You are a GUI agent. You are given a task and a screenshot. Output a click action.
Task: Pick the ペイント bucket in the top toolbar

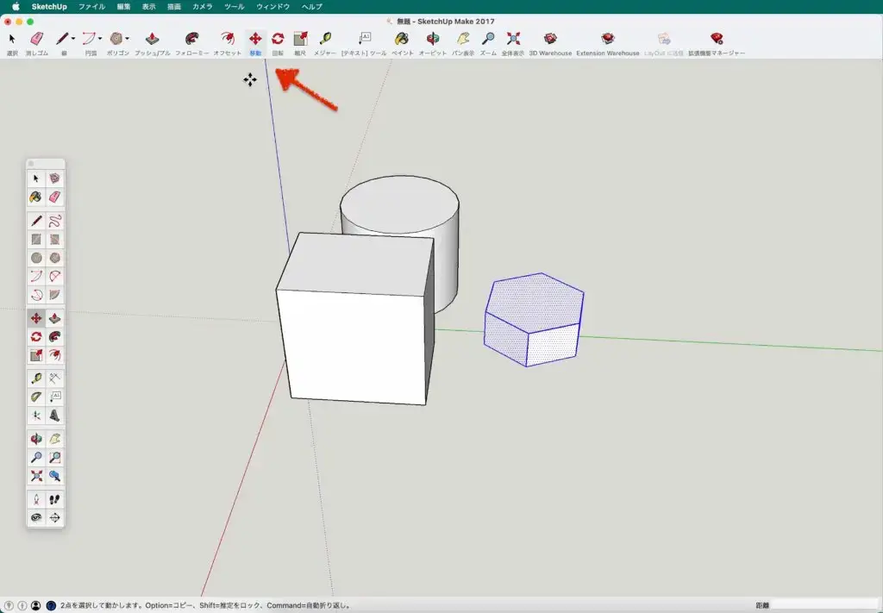pyautogui.click(x=402, y=39)
